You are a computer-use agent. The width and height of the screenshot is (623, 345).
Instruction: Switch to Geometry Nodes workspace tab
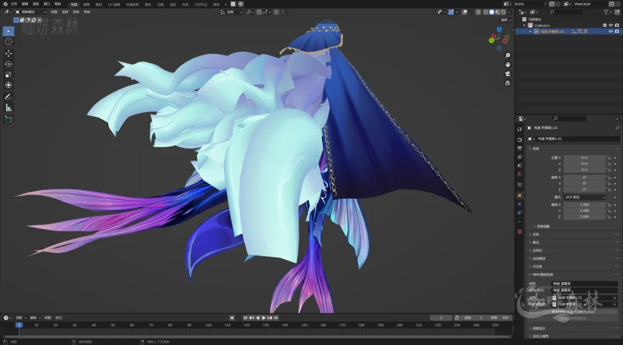[201, 4]
